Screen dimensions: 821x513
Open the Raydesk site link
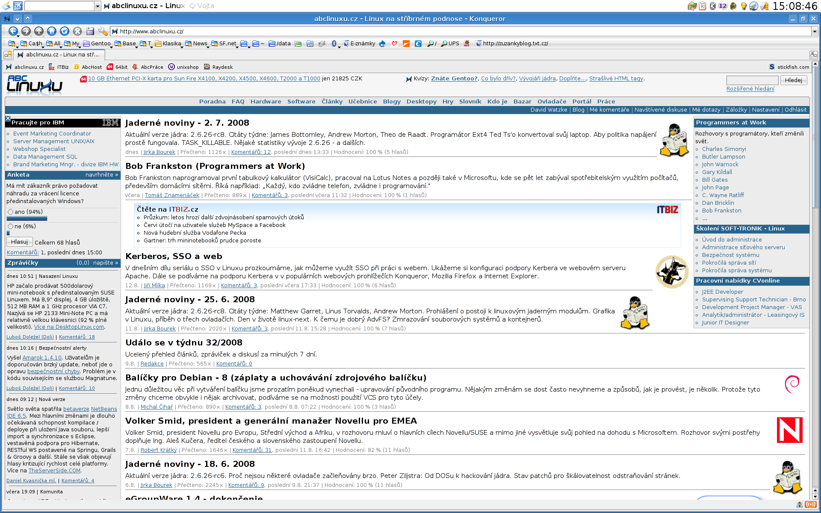218,67
